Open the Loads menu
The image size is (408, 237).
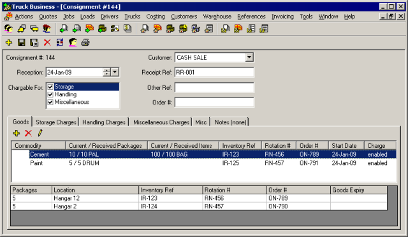coord(87,17)
